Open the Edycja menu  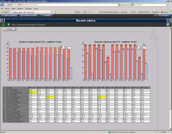(x=7, y=9)
